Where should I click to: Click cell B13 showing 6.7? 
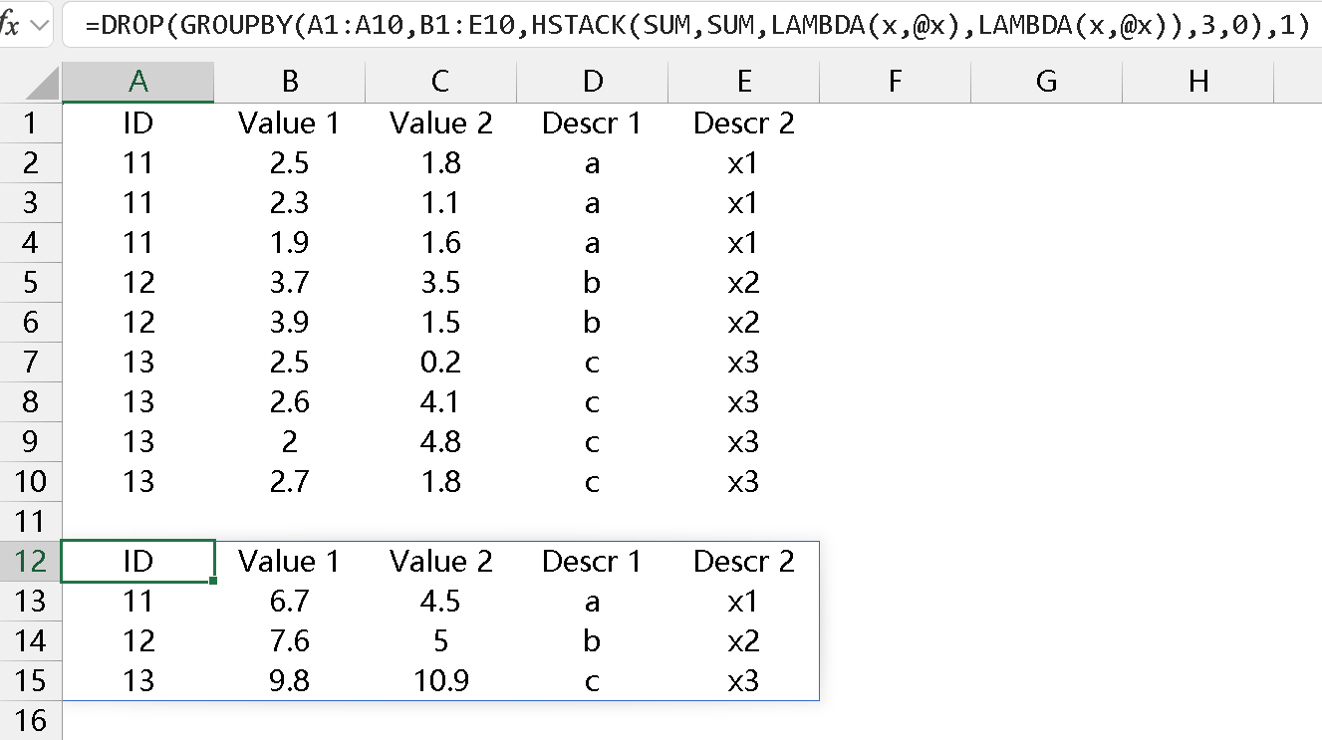tap(289, 602)
